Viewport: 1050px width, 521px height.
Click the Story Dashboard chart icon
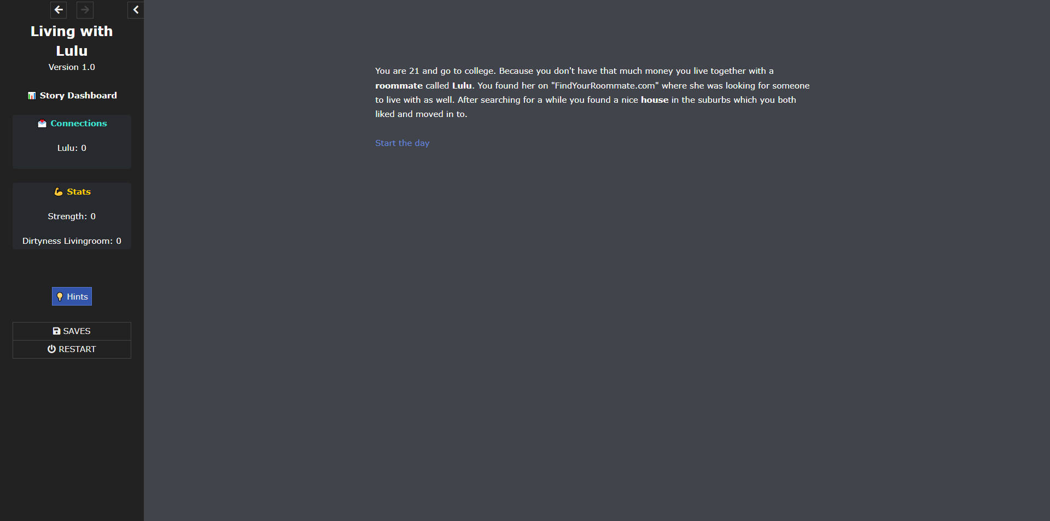(32, 96)
